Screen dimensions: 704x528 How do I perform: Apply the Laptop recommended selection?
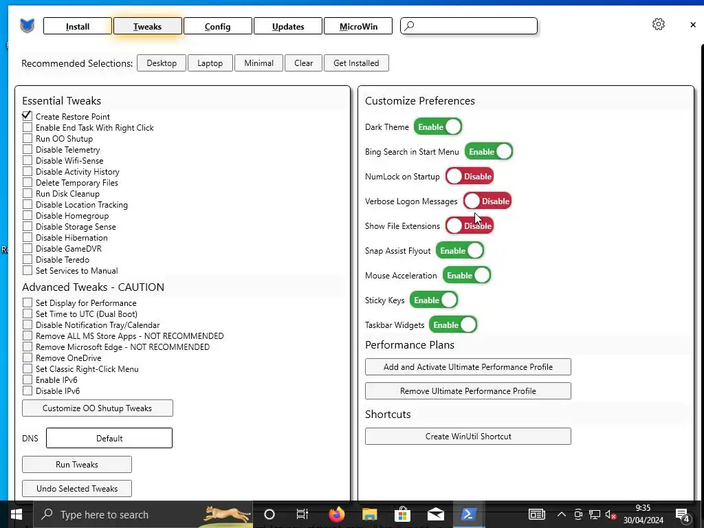[x=210, y=63]
